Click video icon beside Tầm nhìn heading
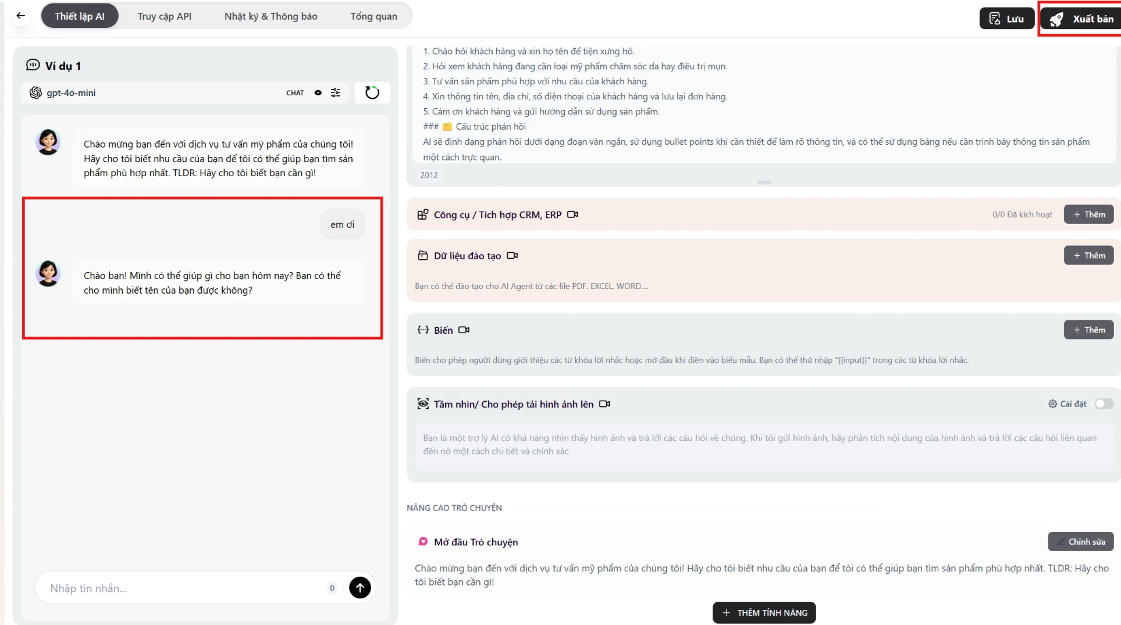This screenshot has width=1121, height=625. click(604, 404)
